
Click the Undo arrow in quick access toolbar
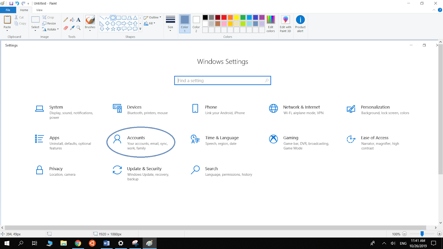(x=17, y=4)
